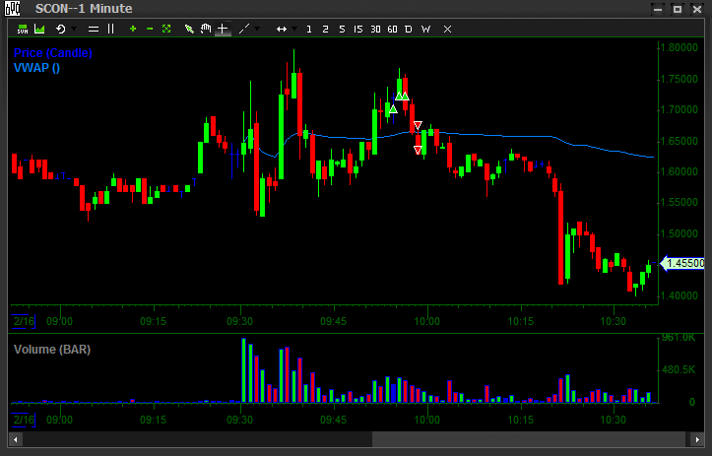Click the vertical lines icon
This screenshot has width=712, height=456.
coord(111,30)
